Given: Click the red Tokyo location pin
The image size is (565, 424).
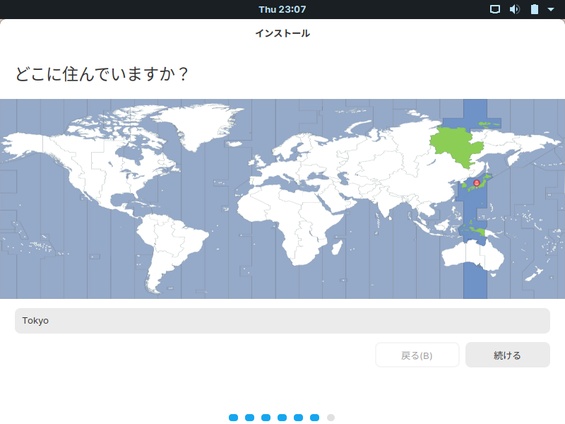Looking at the screenshot, I should (x=476, y=183).
